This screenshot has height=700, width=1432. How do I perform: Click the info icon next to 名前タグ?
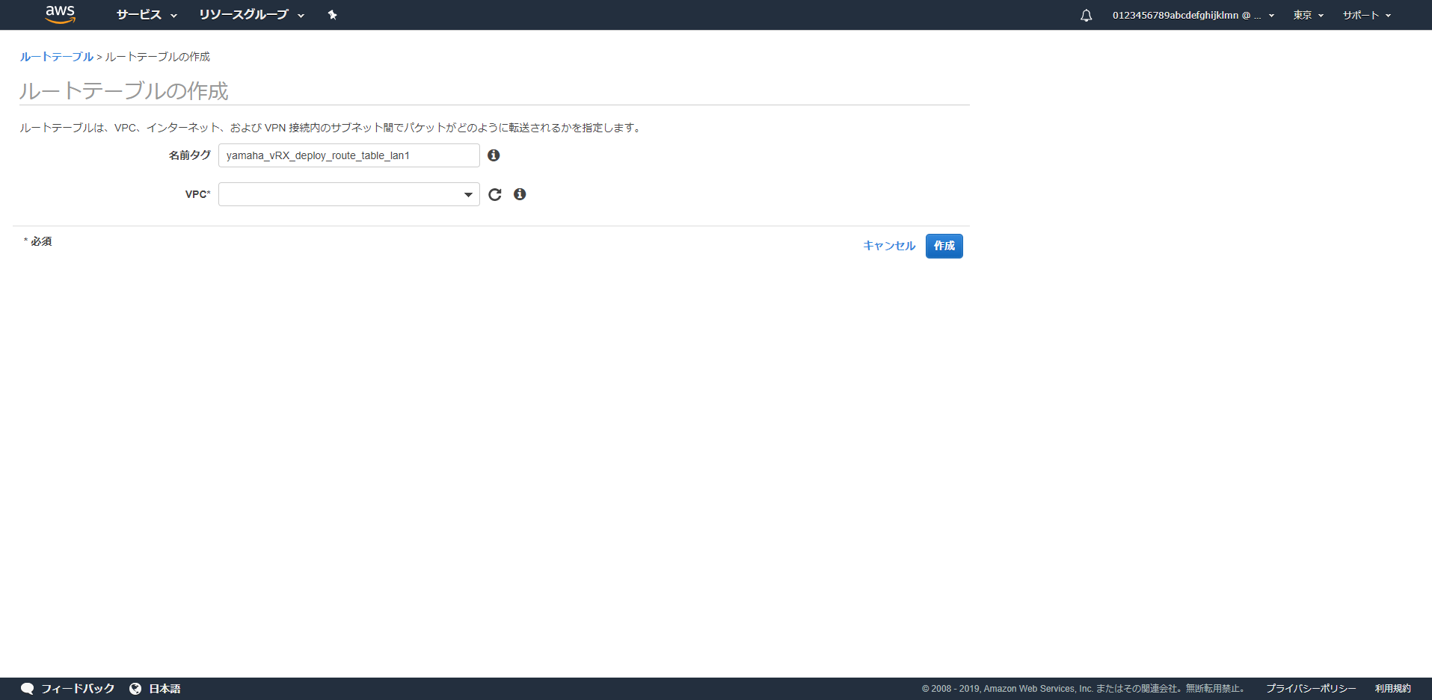494,155
